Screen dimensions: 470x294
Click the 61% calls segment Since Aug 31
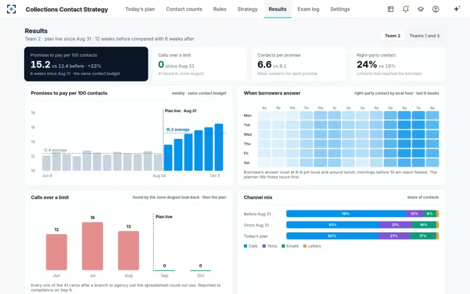[333, 225]
